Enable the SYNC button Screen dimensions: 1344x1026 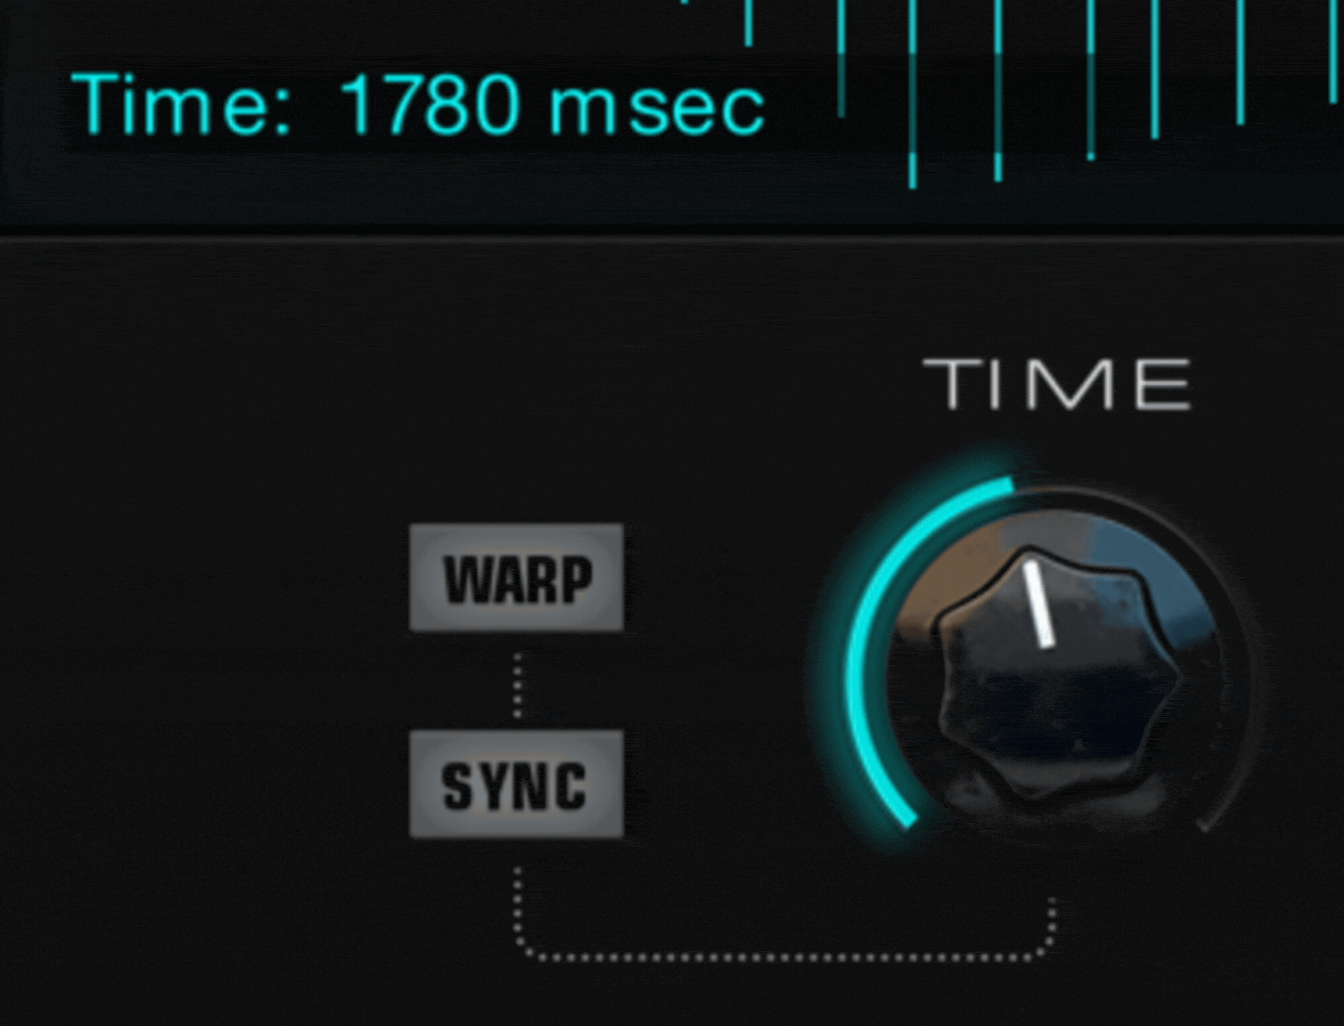(x=517, y=785)
